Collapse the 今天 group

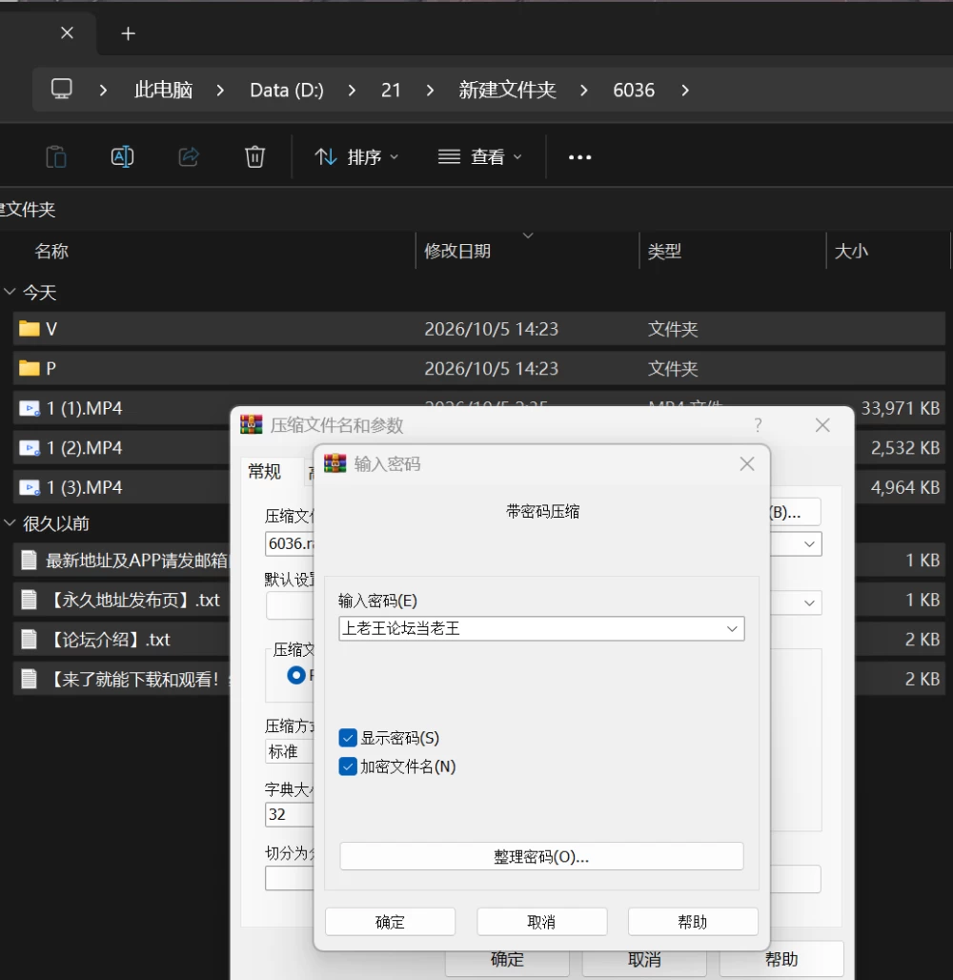pos(10,292)
